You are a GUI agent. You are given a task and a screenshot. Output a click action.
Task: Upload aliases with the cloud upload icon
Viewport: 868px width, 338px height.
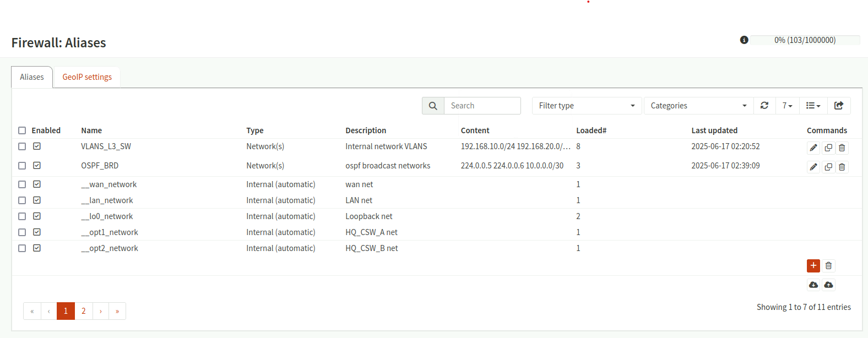829,285
